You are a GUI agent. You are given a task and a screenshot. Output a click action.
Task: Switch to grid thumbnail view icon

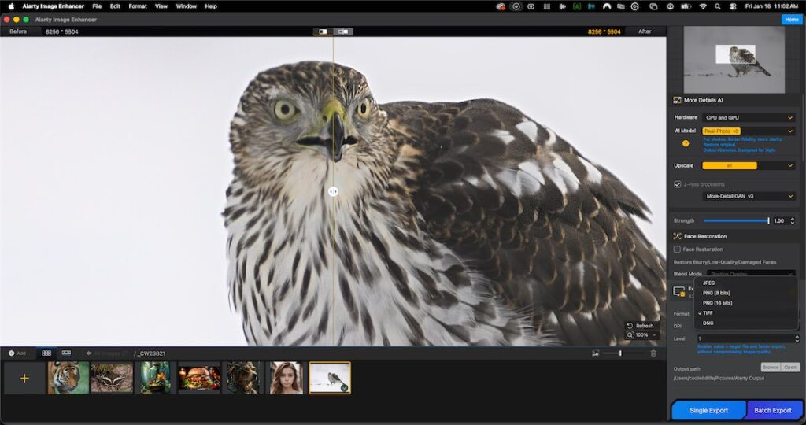[x=46, y=353]
